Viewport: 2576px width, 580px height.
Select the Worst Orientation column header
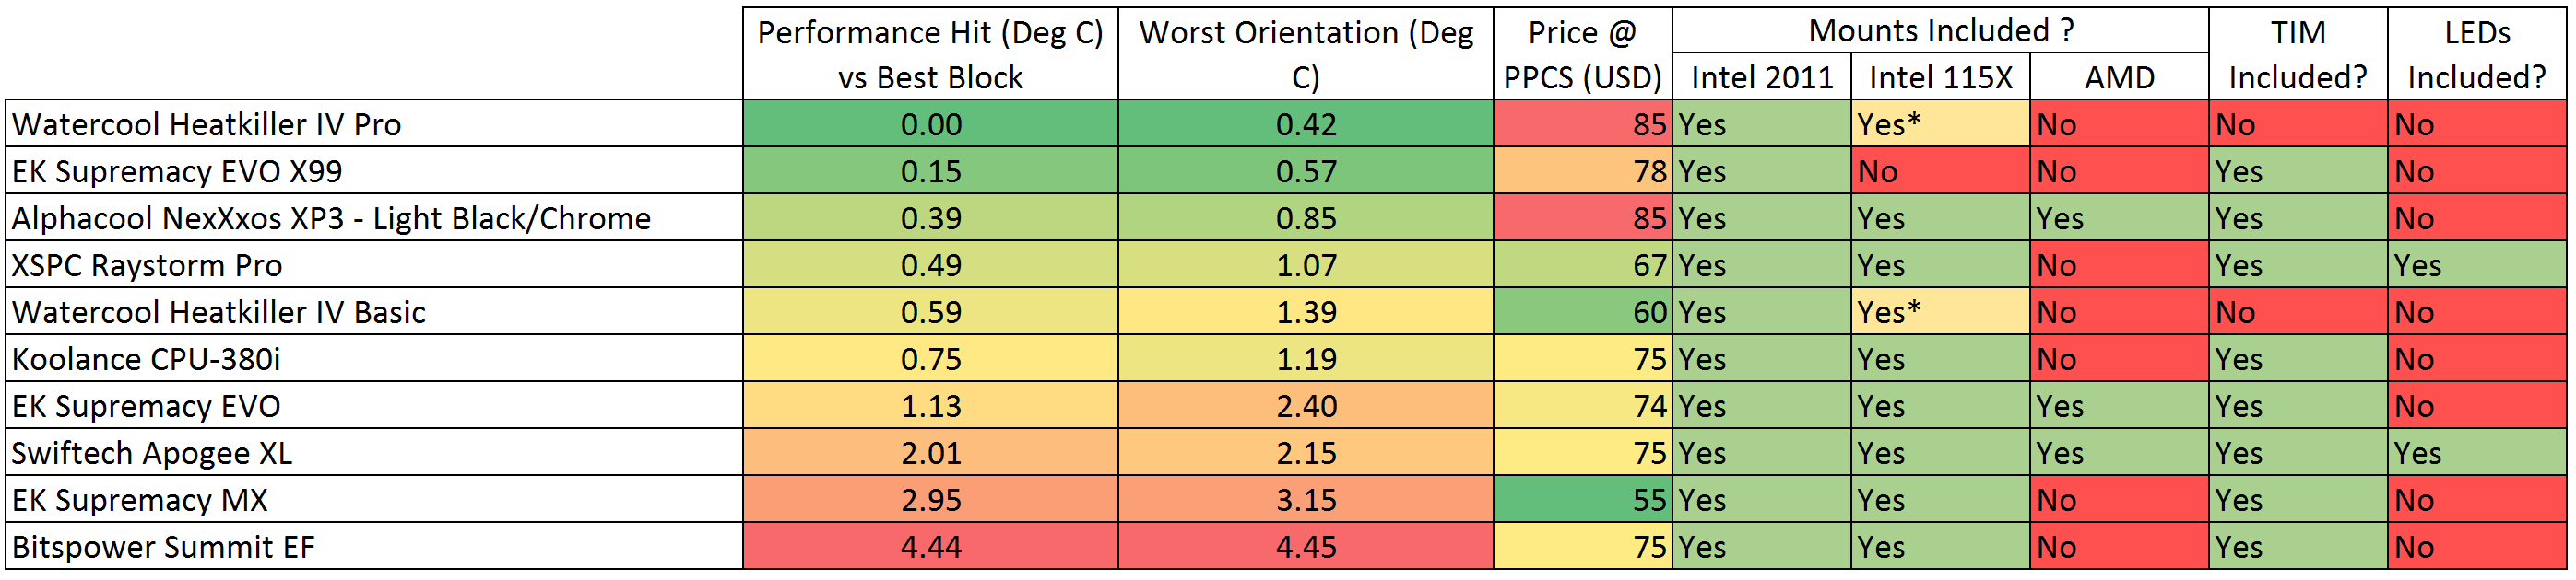[x=1306, y=54]
